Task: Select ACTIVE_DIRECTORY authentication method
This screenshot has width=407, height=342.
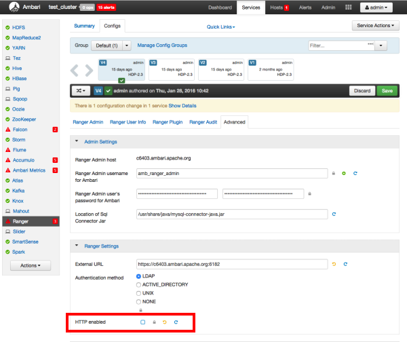Action: coord(139,285)
